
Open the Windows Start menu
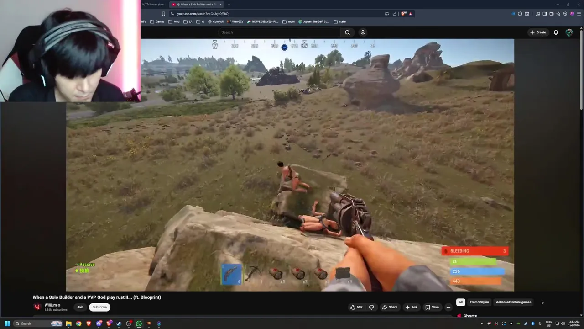[7, 324]
